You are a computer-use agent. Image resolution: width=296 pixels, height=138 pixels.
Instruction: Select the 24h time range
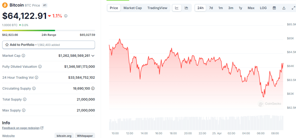click(200, 8)
